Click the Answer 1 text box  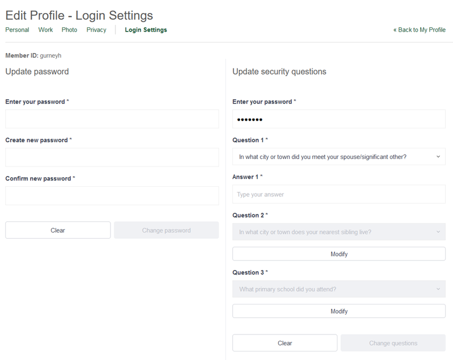pos(339,194)
